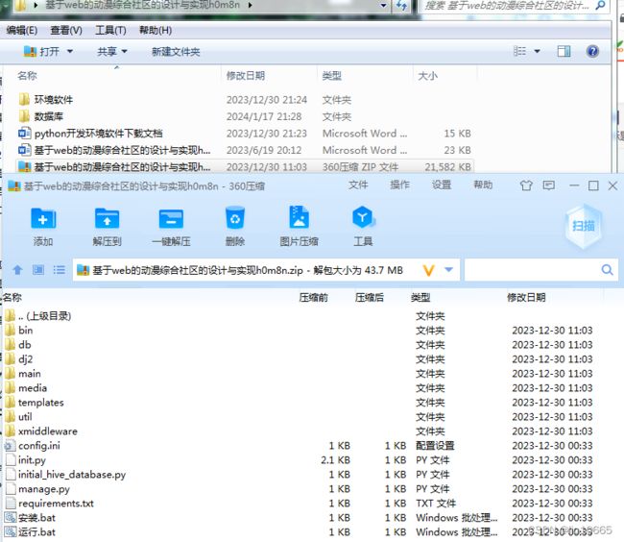Open the 工具(T) menu in Explorer
Viewport: 624px width, 542px height.
pyautogui.click(x=110, y=30)
